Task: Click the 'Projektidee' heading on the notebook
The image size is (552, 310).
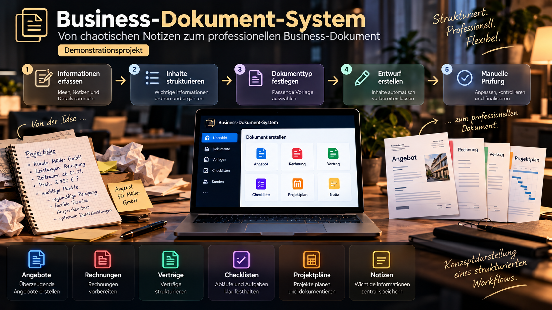Action: tap(41, 153)
